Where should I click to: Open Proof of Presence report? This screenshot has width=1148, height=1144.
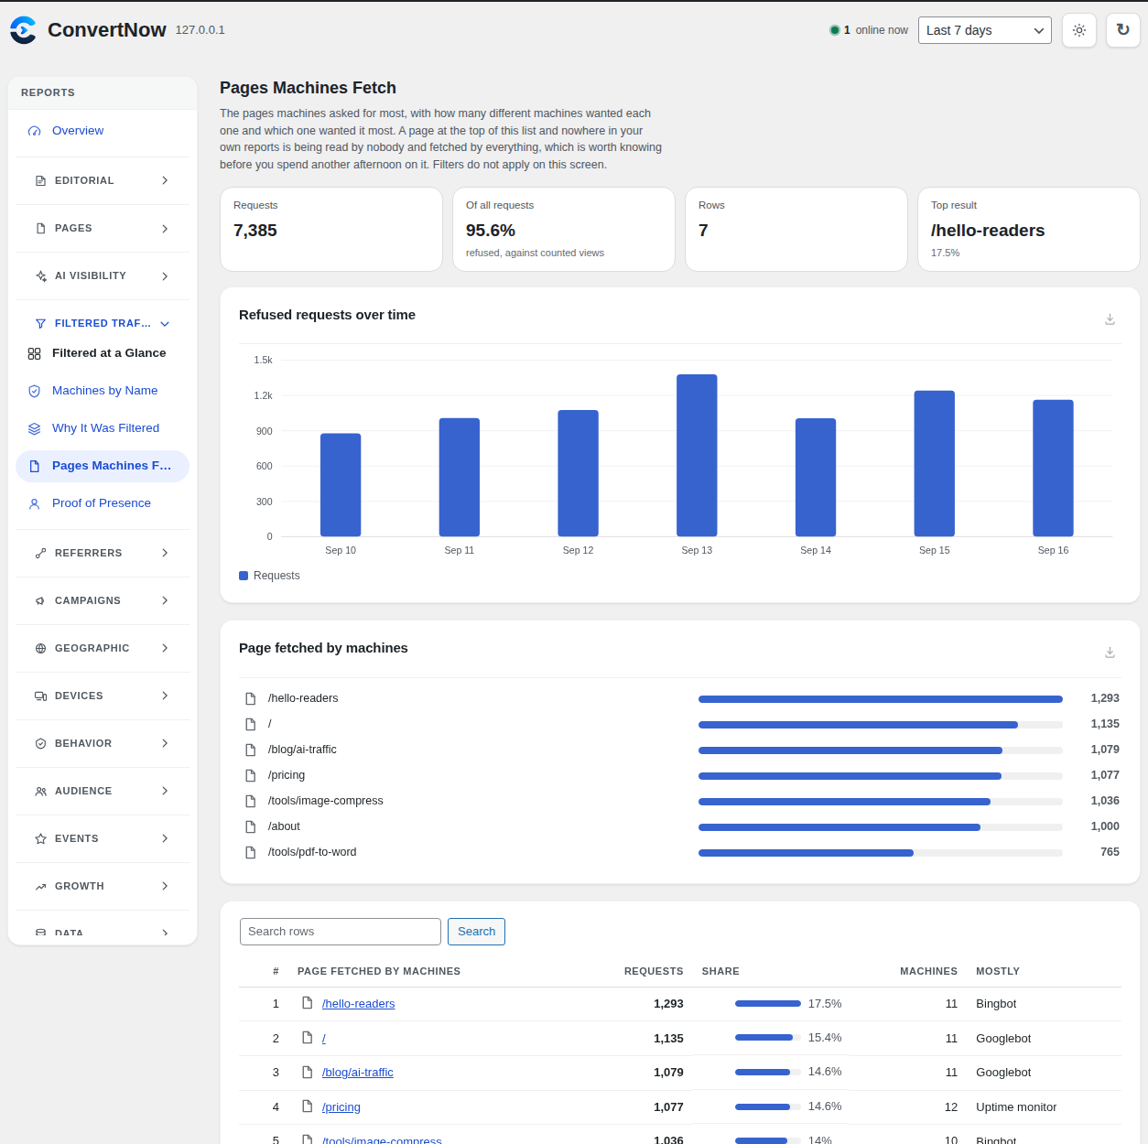point(103,503)
